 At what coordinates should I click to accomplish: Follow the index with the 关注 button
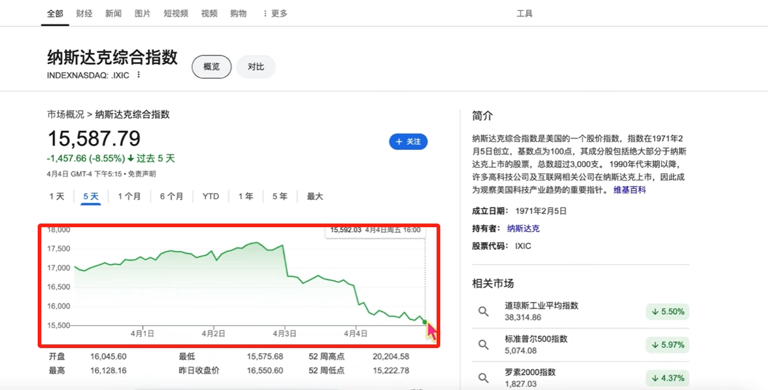click(x=409, y=142)
